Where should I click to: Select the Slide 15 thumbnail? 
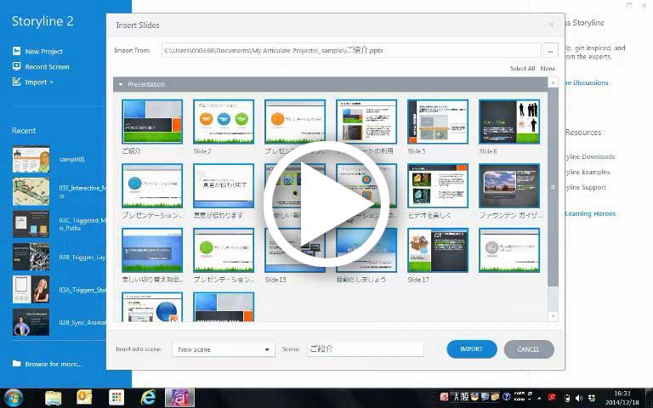295,250
